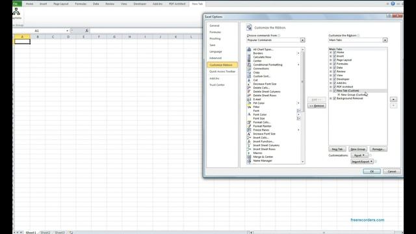Click the Connections command icon

click(x=249, y=68)
